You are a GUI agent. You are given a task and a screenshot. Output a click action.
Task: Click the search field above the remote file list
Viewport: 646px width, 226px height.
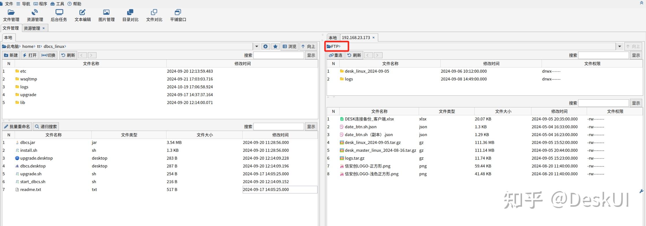pos(604,103)
